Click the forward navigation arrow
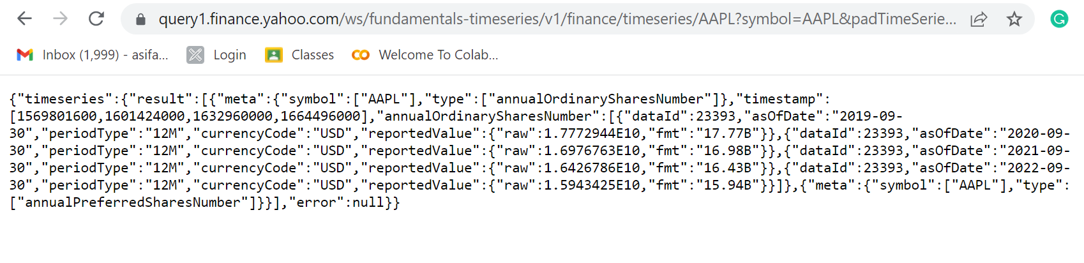 click(x=60, y=19)
